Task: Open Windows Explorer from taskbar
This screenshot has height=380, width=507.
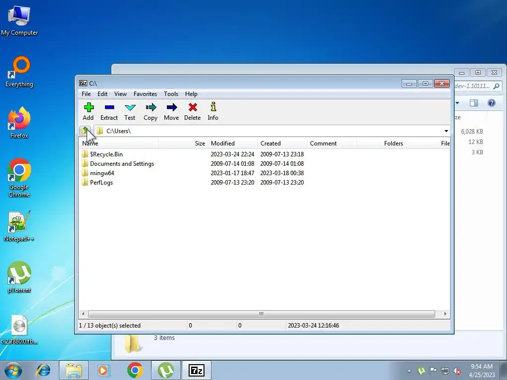Action: [x=74, y=370]
